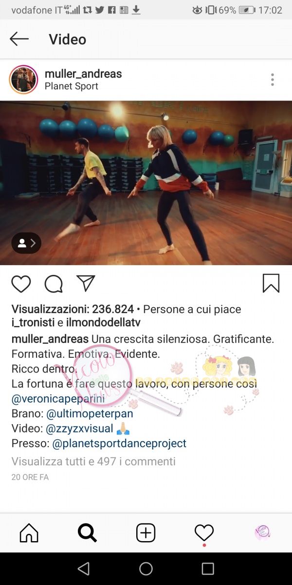Share the post via paper plane icon

click(x=86, y=283)
